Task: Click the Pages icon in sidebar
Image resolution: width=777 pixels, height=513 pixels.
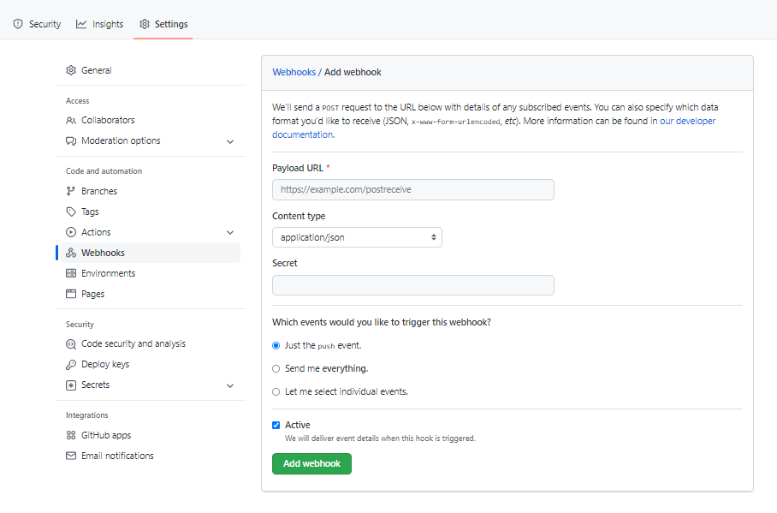Action: [x=71, y=294]
